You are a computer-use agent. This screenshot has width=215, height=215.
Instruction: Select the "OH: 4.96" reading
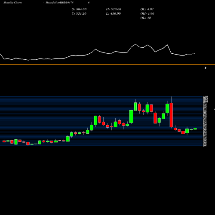point(147,14)
